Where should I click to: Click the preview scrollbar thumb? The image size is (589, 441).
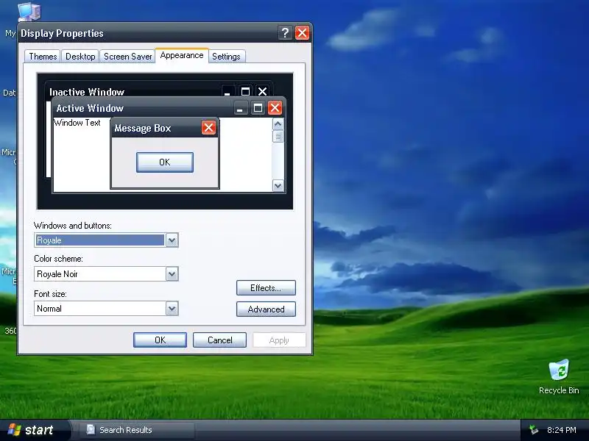(278, 137)
